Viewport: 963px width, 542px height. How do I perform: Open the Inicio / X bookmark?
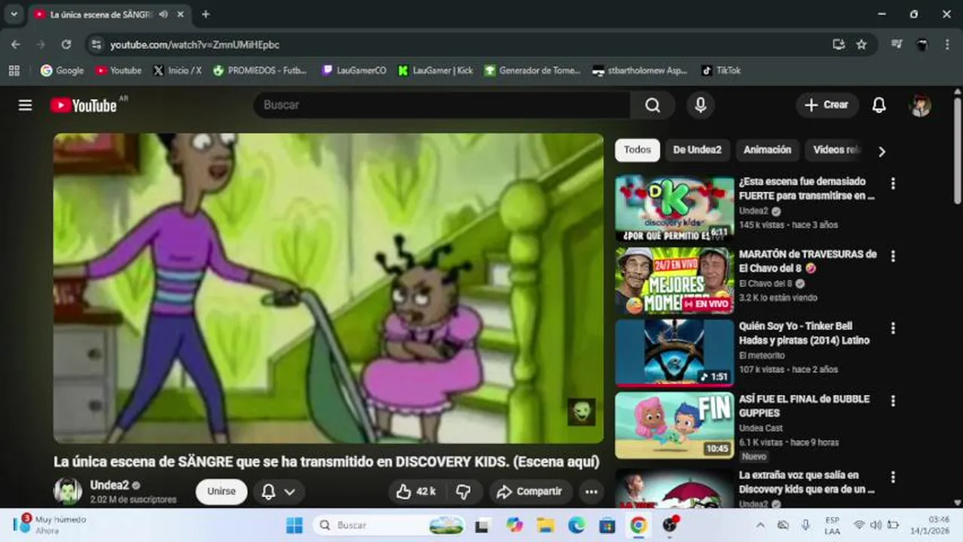(176, 70)
